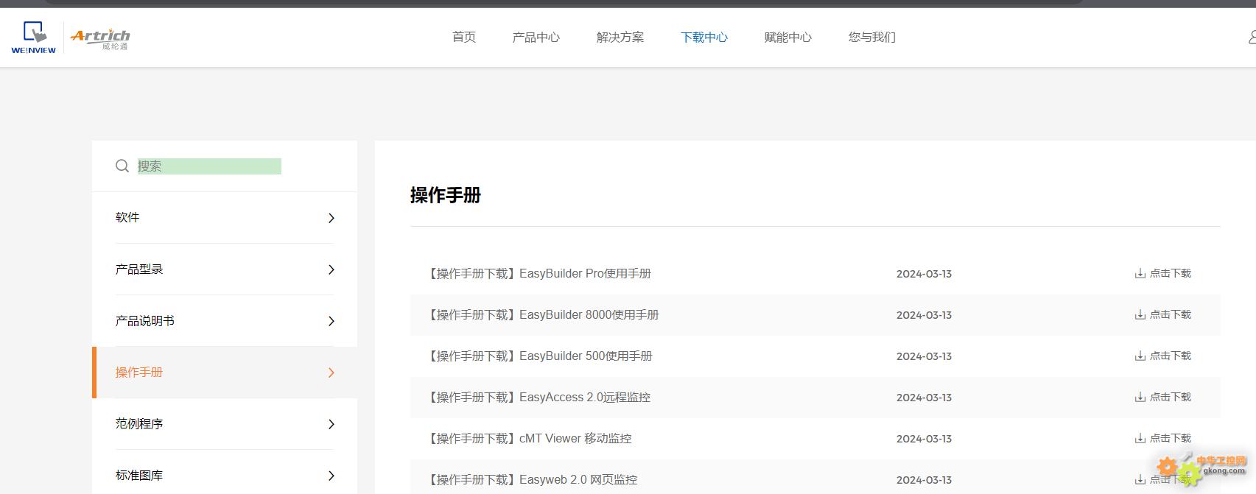Viewport: 1256px width, 494px height.
Task: Click download icon for cMT Viewer 移动监控
Action: [x=1140, y=438]
